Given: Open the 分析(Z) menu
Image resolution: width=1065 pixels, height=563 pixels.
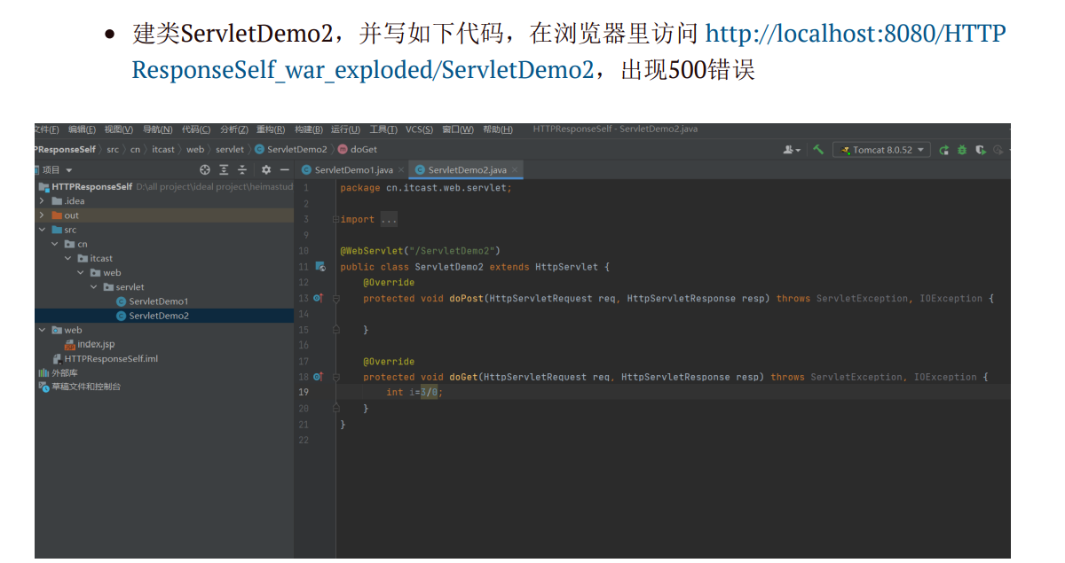Looking at the screenshot, I should pos(234,129).
